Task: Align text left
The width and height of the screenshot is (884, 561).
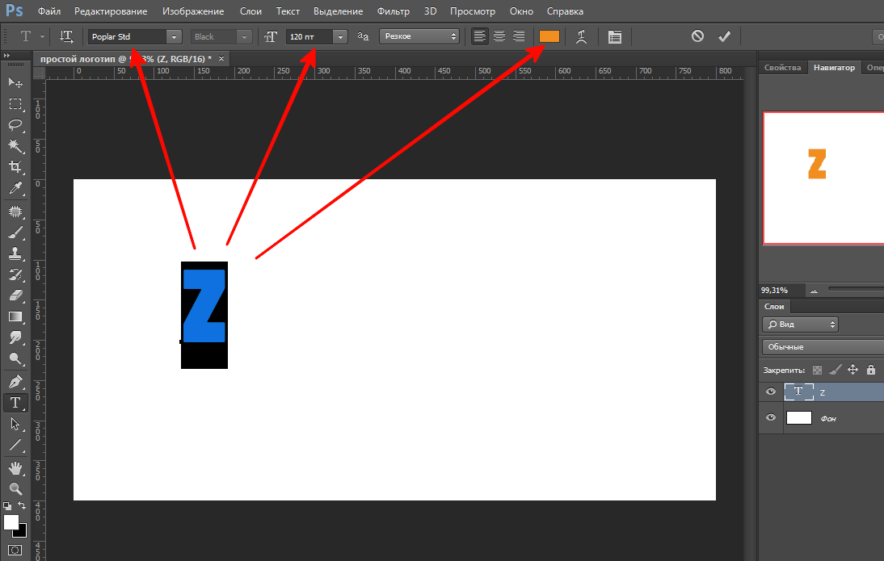Action: [479, 36]
